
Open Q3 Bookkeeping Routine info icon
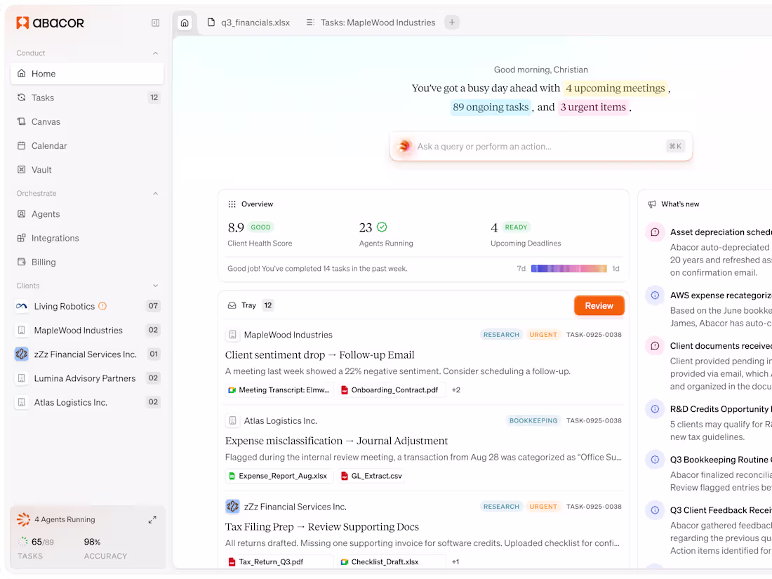[x=655, y=460]
